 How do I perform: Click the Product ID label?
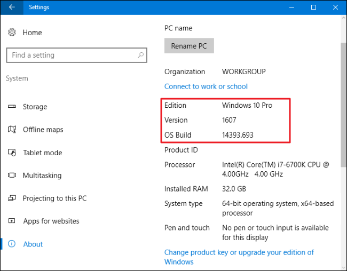pos(181,150)
